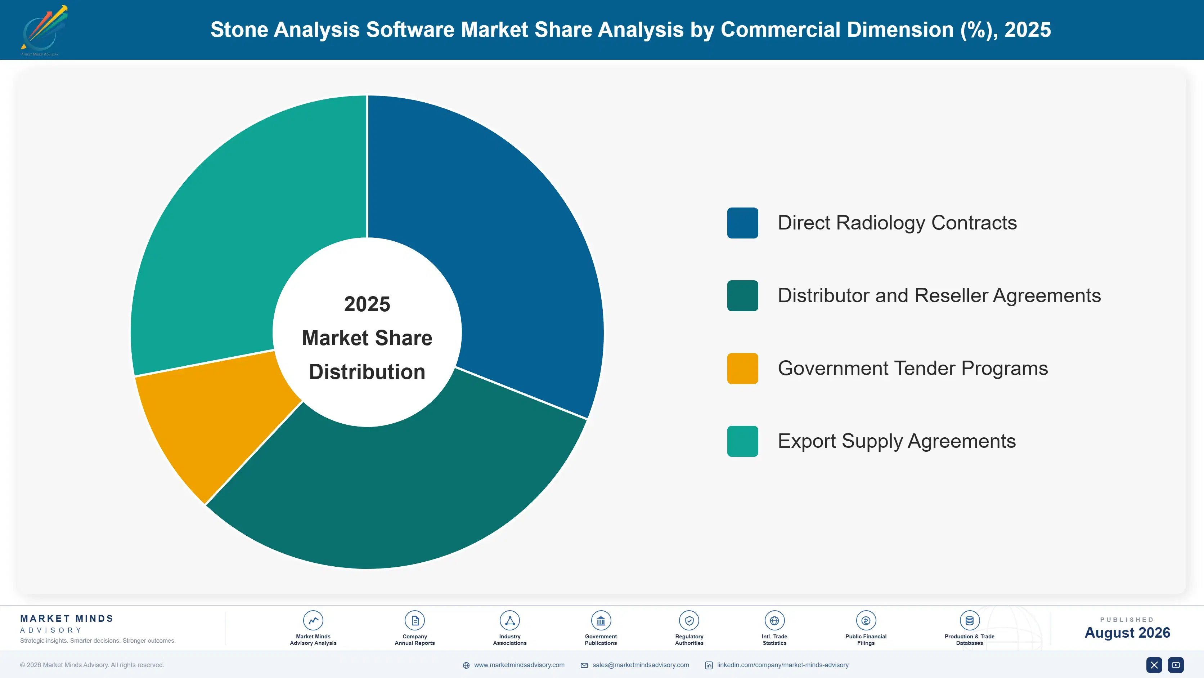Image resolution: width=1204 pixels, height=678 pixels.
Task: Open www.marketmindsadvisory.com link
Action: point(519,665)
